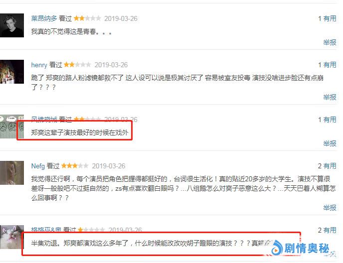Open henry's user profile link
This screenshot has width=343, height=263.
click(x=39, y=65)
